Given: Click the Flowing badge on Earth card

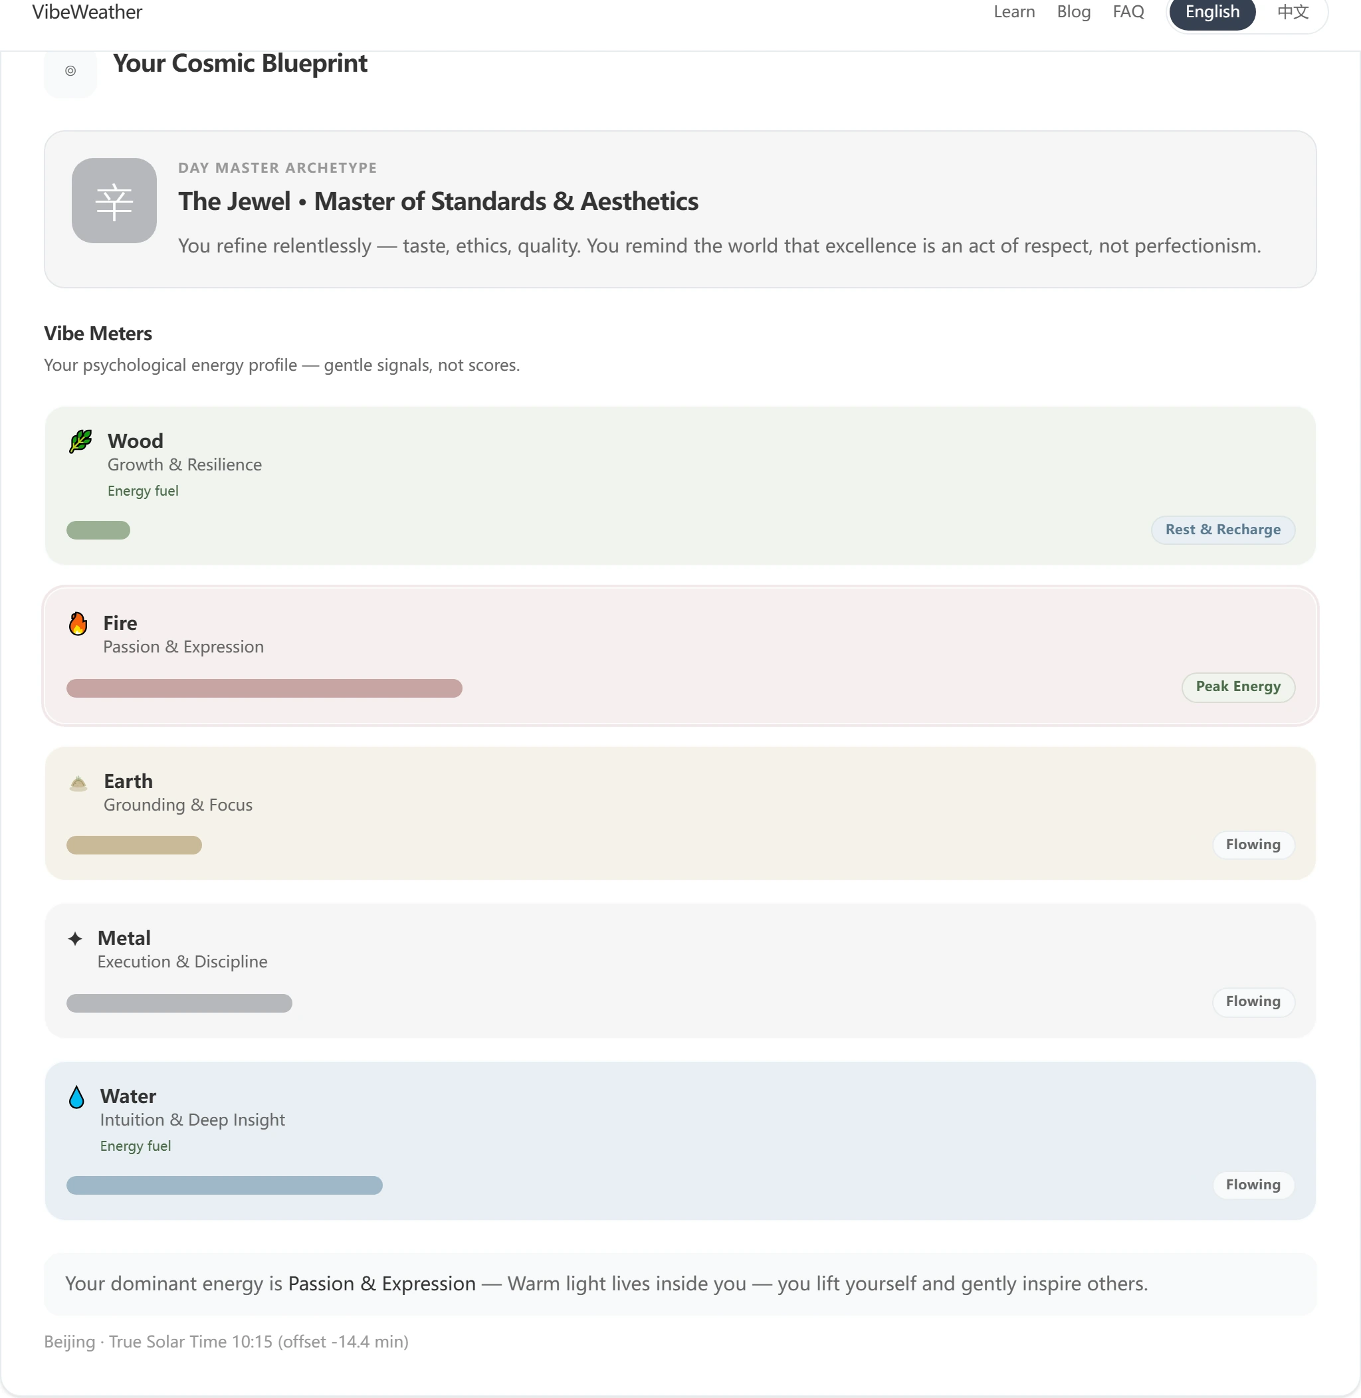Looking at the screenshot, I should coord(1253,845).
